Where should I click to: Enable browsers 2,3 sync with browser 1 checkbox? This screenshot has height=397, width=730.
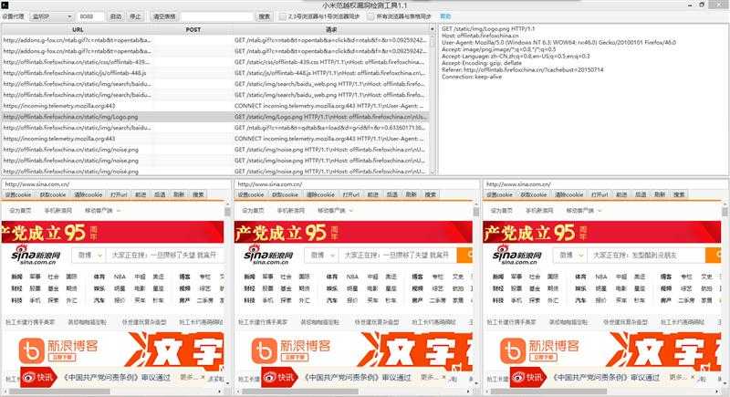click(283, 16)
